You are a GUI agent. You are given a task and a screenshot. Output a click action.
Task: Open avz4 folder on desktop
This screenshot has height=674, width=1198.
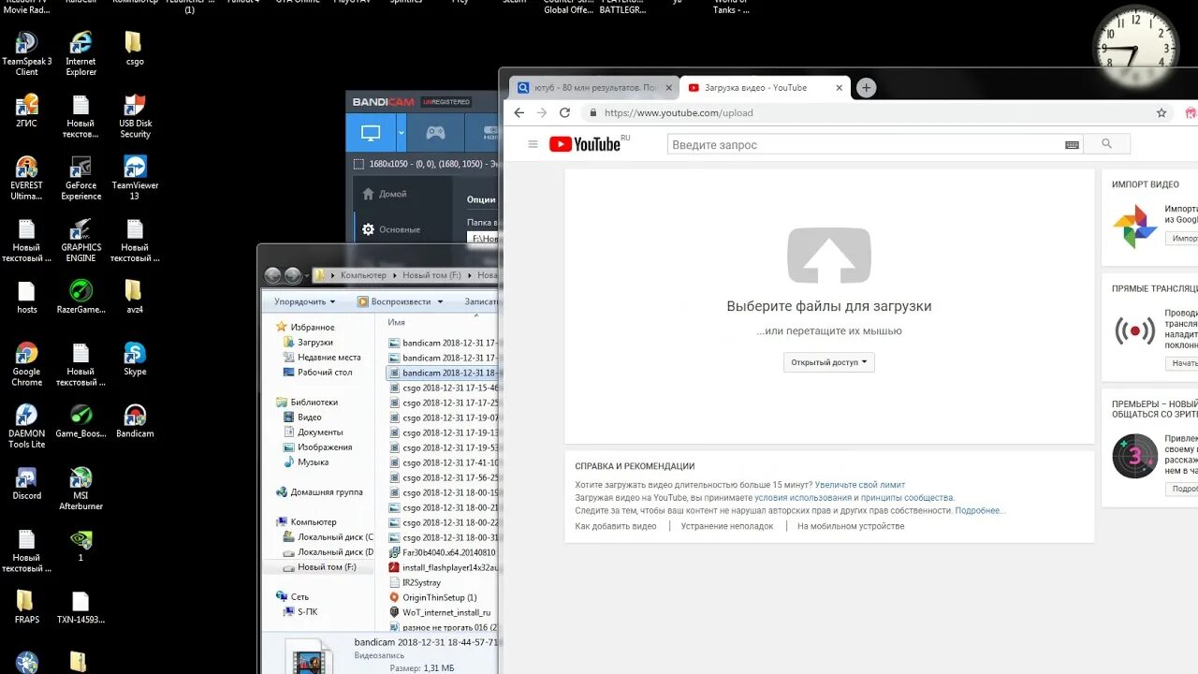134,297
